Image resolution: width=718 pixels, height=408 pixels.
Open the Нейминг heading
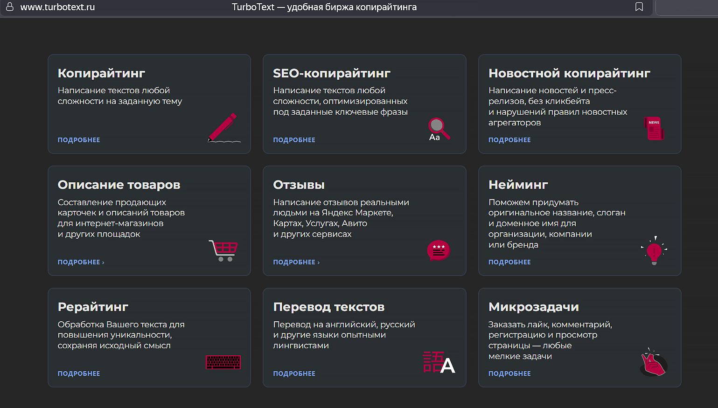click(518, 185)
